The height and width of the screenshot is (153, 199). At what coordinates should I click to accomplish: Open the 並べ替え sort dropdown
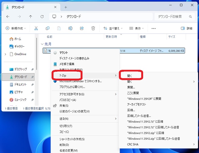point(113,28)
